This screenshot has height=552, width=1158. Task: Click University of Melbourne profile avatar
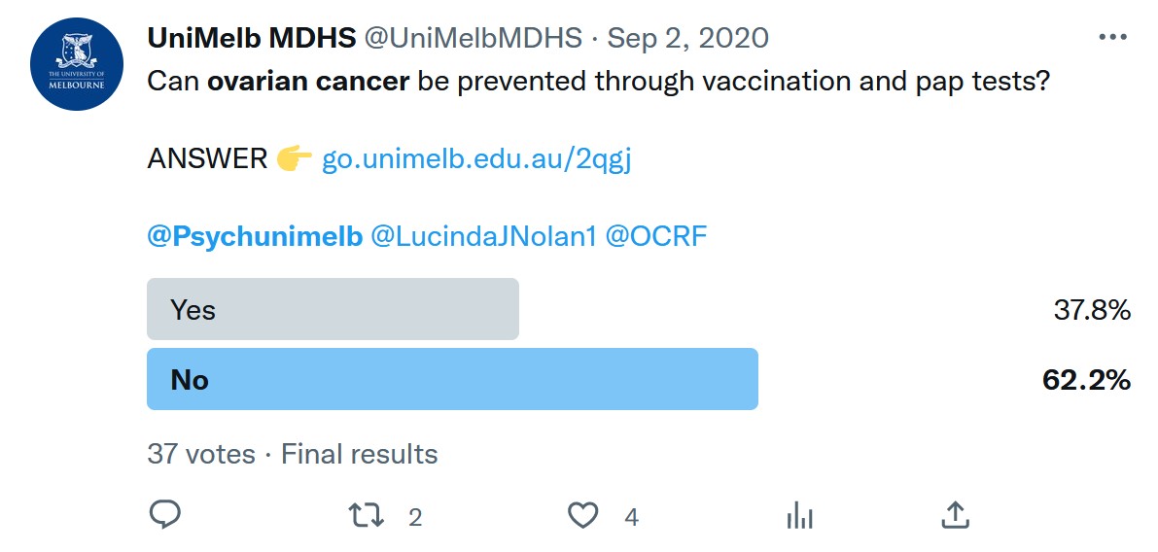[x=77, y=64]
